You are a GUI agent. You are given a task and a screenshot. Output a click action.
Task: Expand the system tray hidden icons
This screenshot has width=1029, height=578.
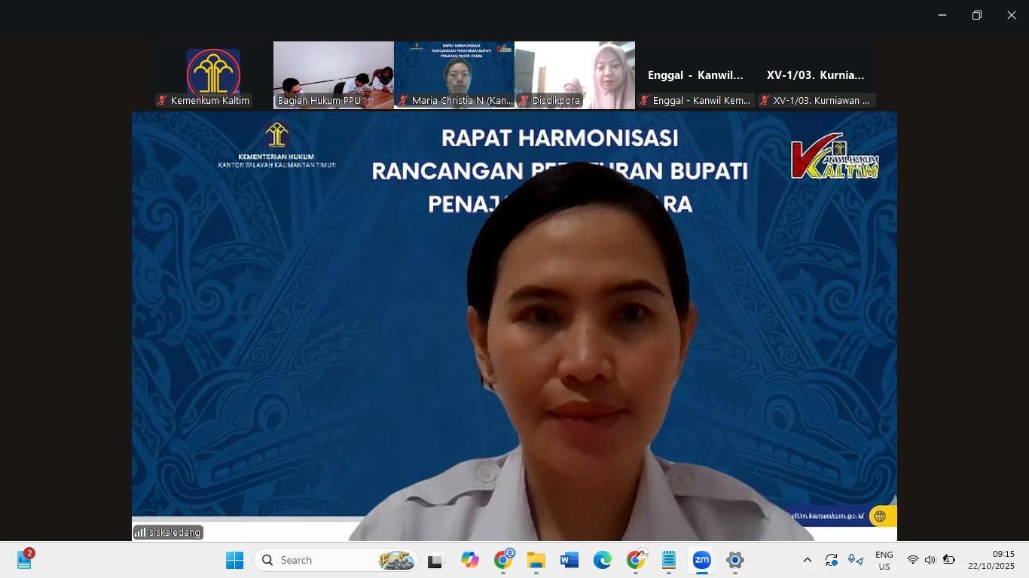click(807, 561)
